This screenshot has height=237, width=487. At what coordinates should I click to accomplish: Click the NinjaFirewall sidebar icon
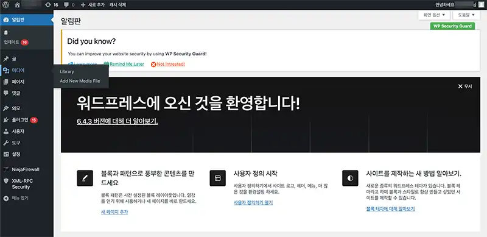coord(6,170)
